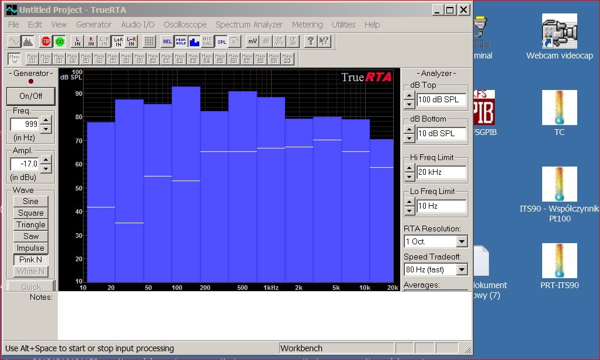Select the R IN right input icon
The width and height of the screenshot is (600, 360).
tap(91, 41)
